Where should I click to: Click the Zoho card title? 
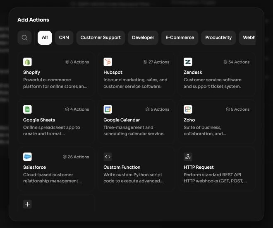189,120
